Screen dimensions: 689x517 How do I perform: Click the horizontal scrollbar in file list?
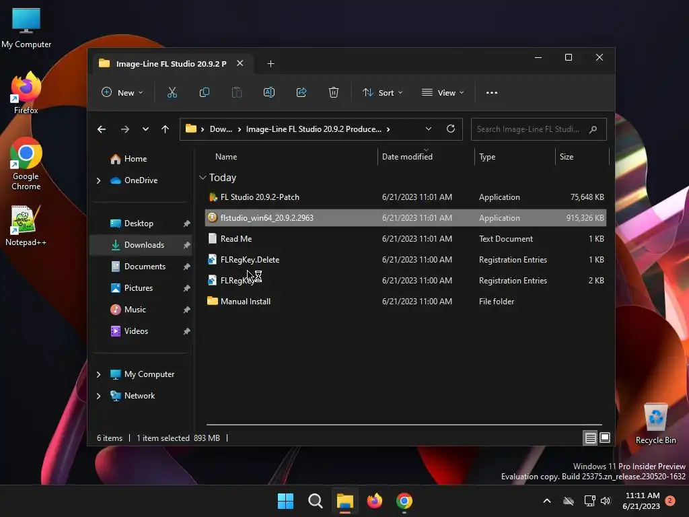point(404,425)
